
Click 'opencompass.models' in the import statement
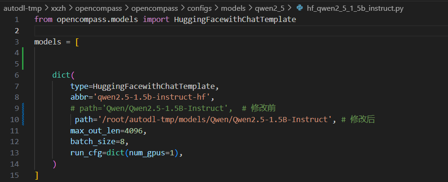click(x=97, y=20)
